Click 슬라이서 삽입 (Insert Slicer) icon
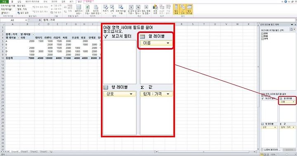 [78, 7]
